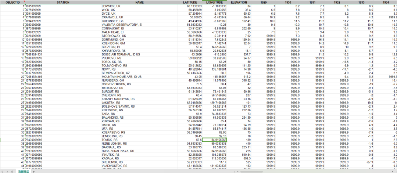Select the 1929 column header
Image resolution: width=397 pixels, height=173 pixels.
coord(264,2)
